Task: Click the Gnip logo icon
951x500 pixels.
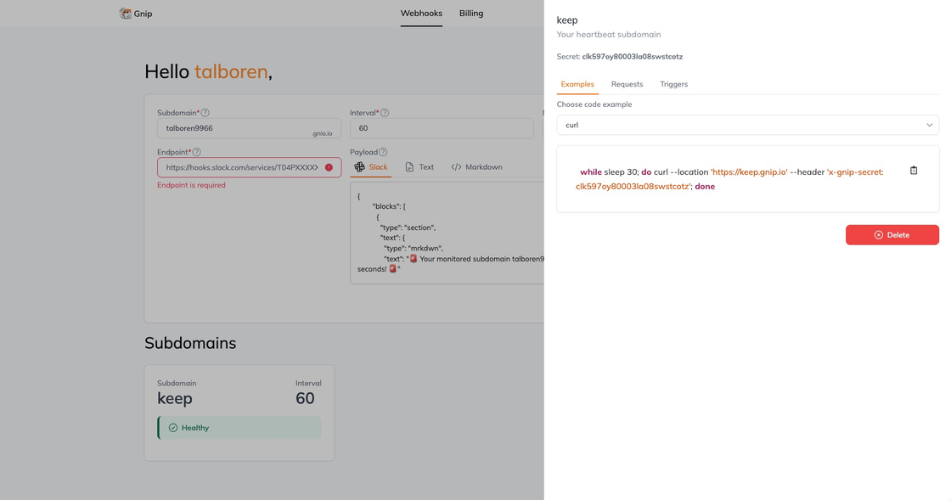Action: click(x=126, y=14)
